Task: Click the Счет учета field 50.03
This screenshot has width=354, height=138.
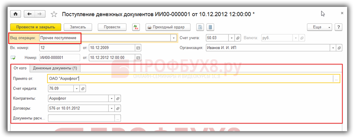Action: (217, 38)
